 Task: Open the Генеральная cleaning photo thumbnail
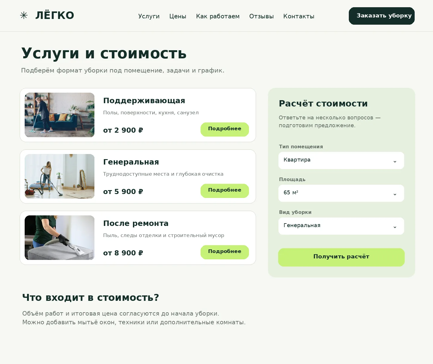pos(60,176)
